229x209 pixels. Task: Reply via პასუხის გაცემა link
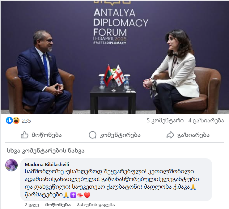96,205
